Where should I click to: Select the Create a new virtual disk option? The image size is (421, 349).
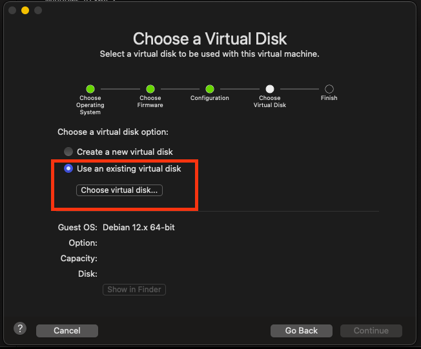click(x=68, y=152)
